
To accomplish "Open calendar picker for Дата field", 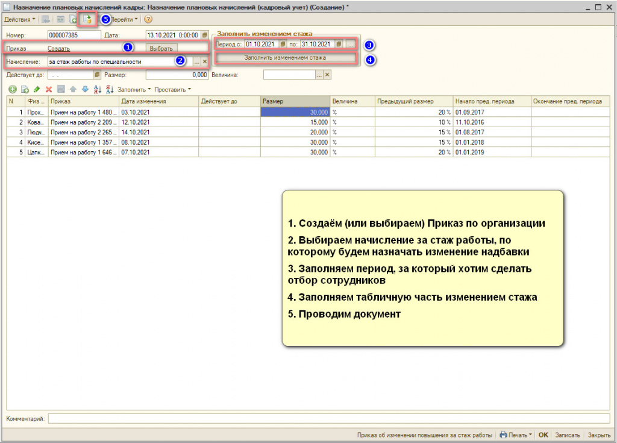I will (205, 36).
